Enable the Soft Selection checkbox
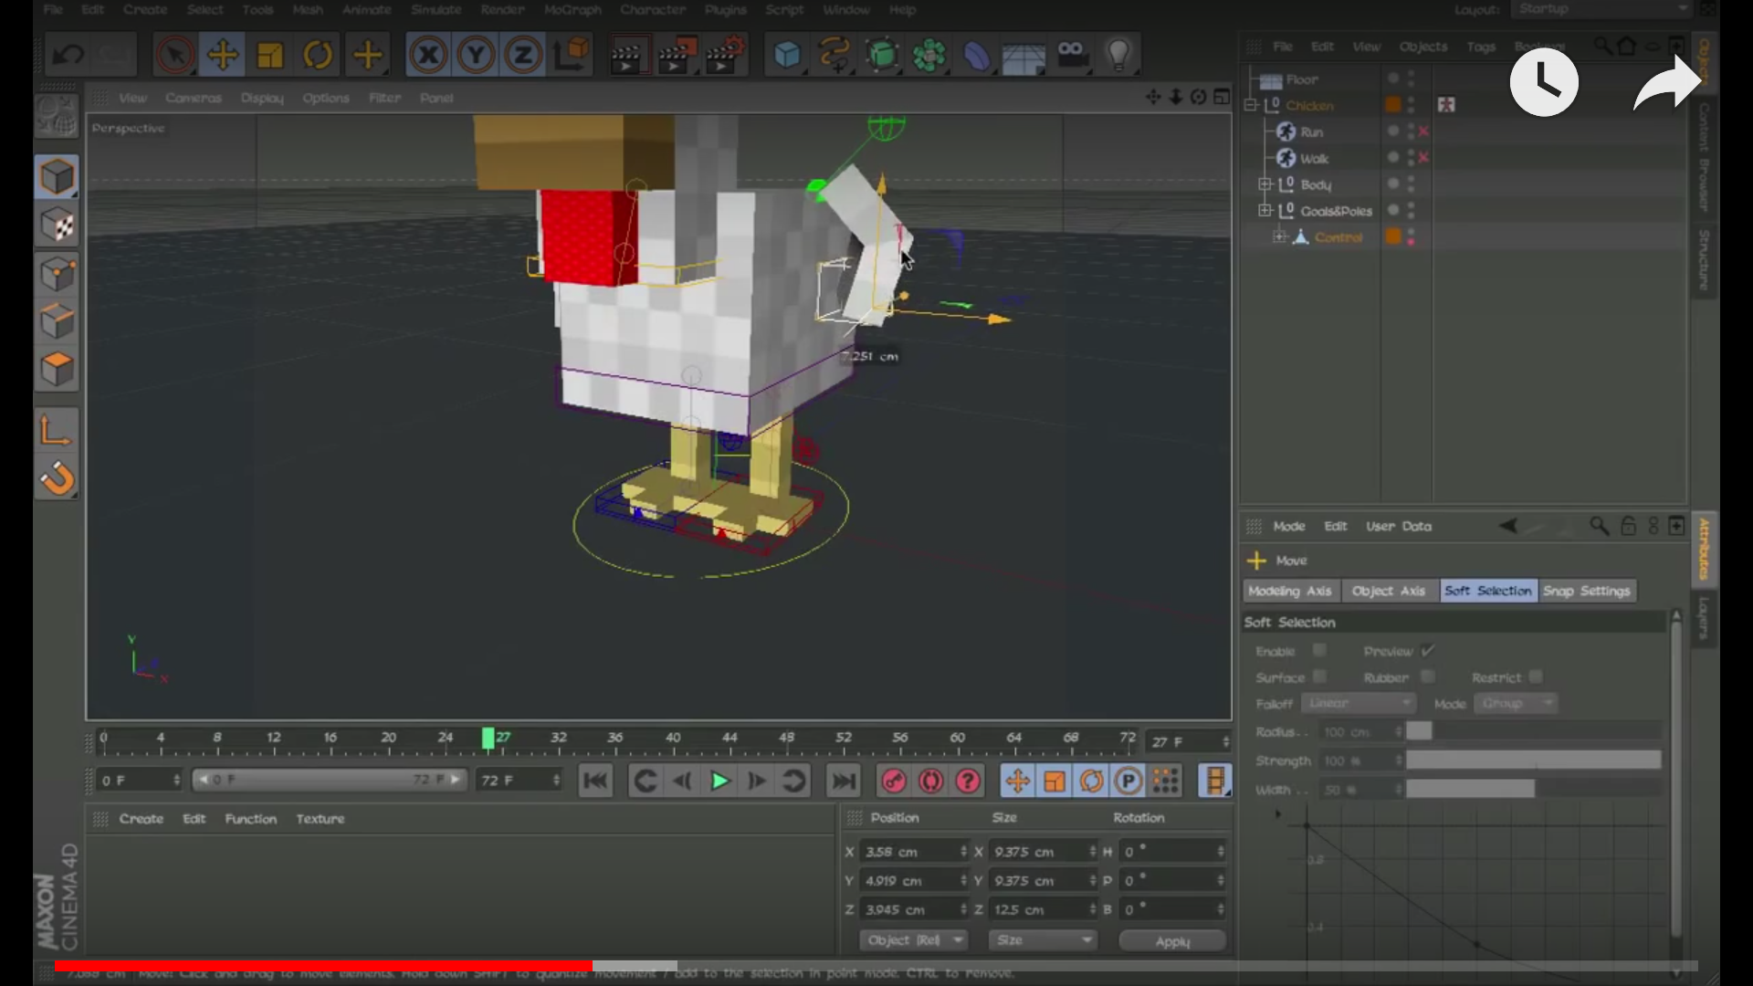The image size is (1753, 986). (x=1319, y=651)
